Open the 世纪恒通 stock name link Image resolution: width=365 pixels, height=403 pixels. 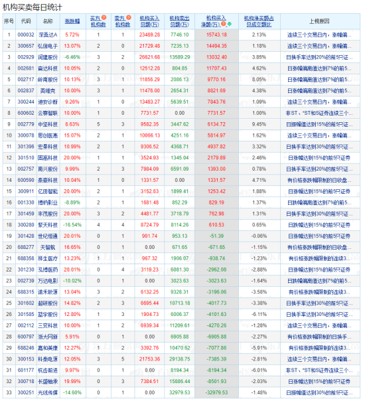pos(48,236)
